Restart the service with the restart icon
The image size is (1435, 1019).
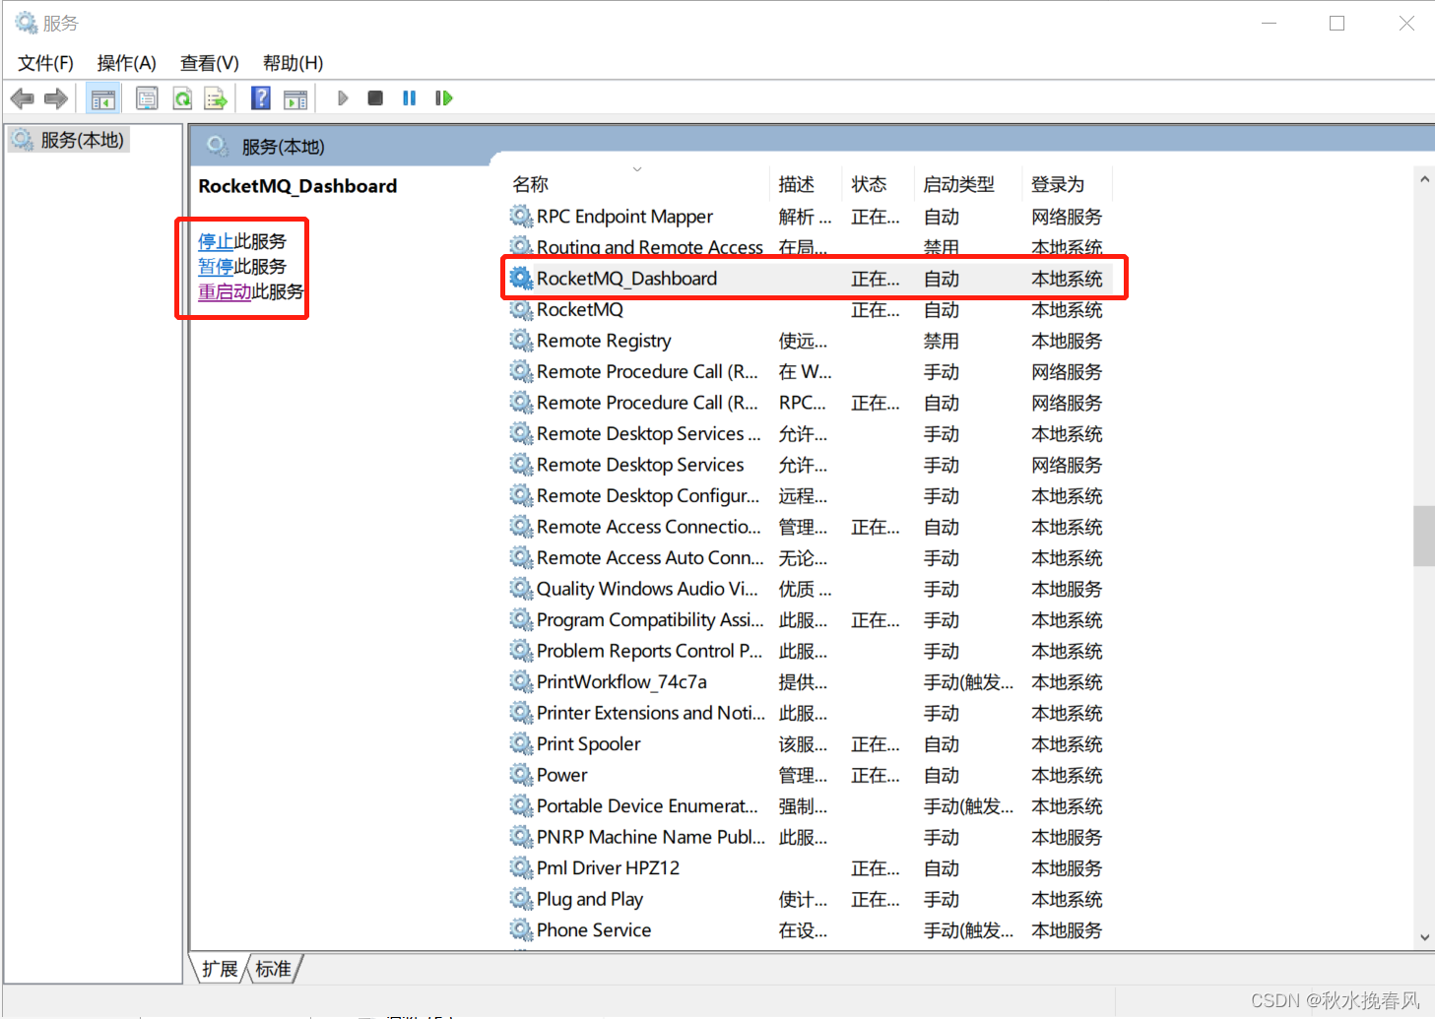[443, 97]
